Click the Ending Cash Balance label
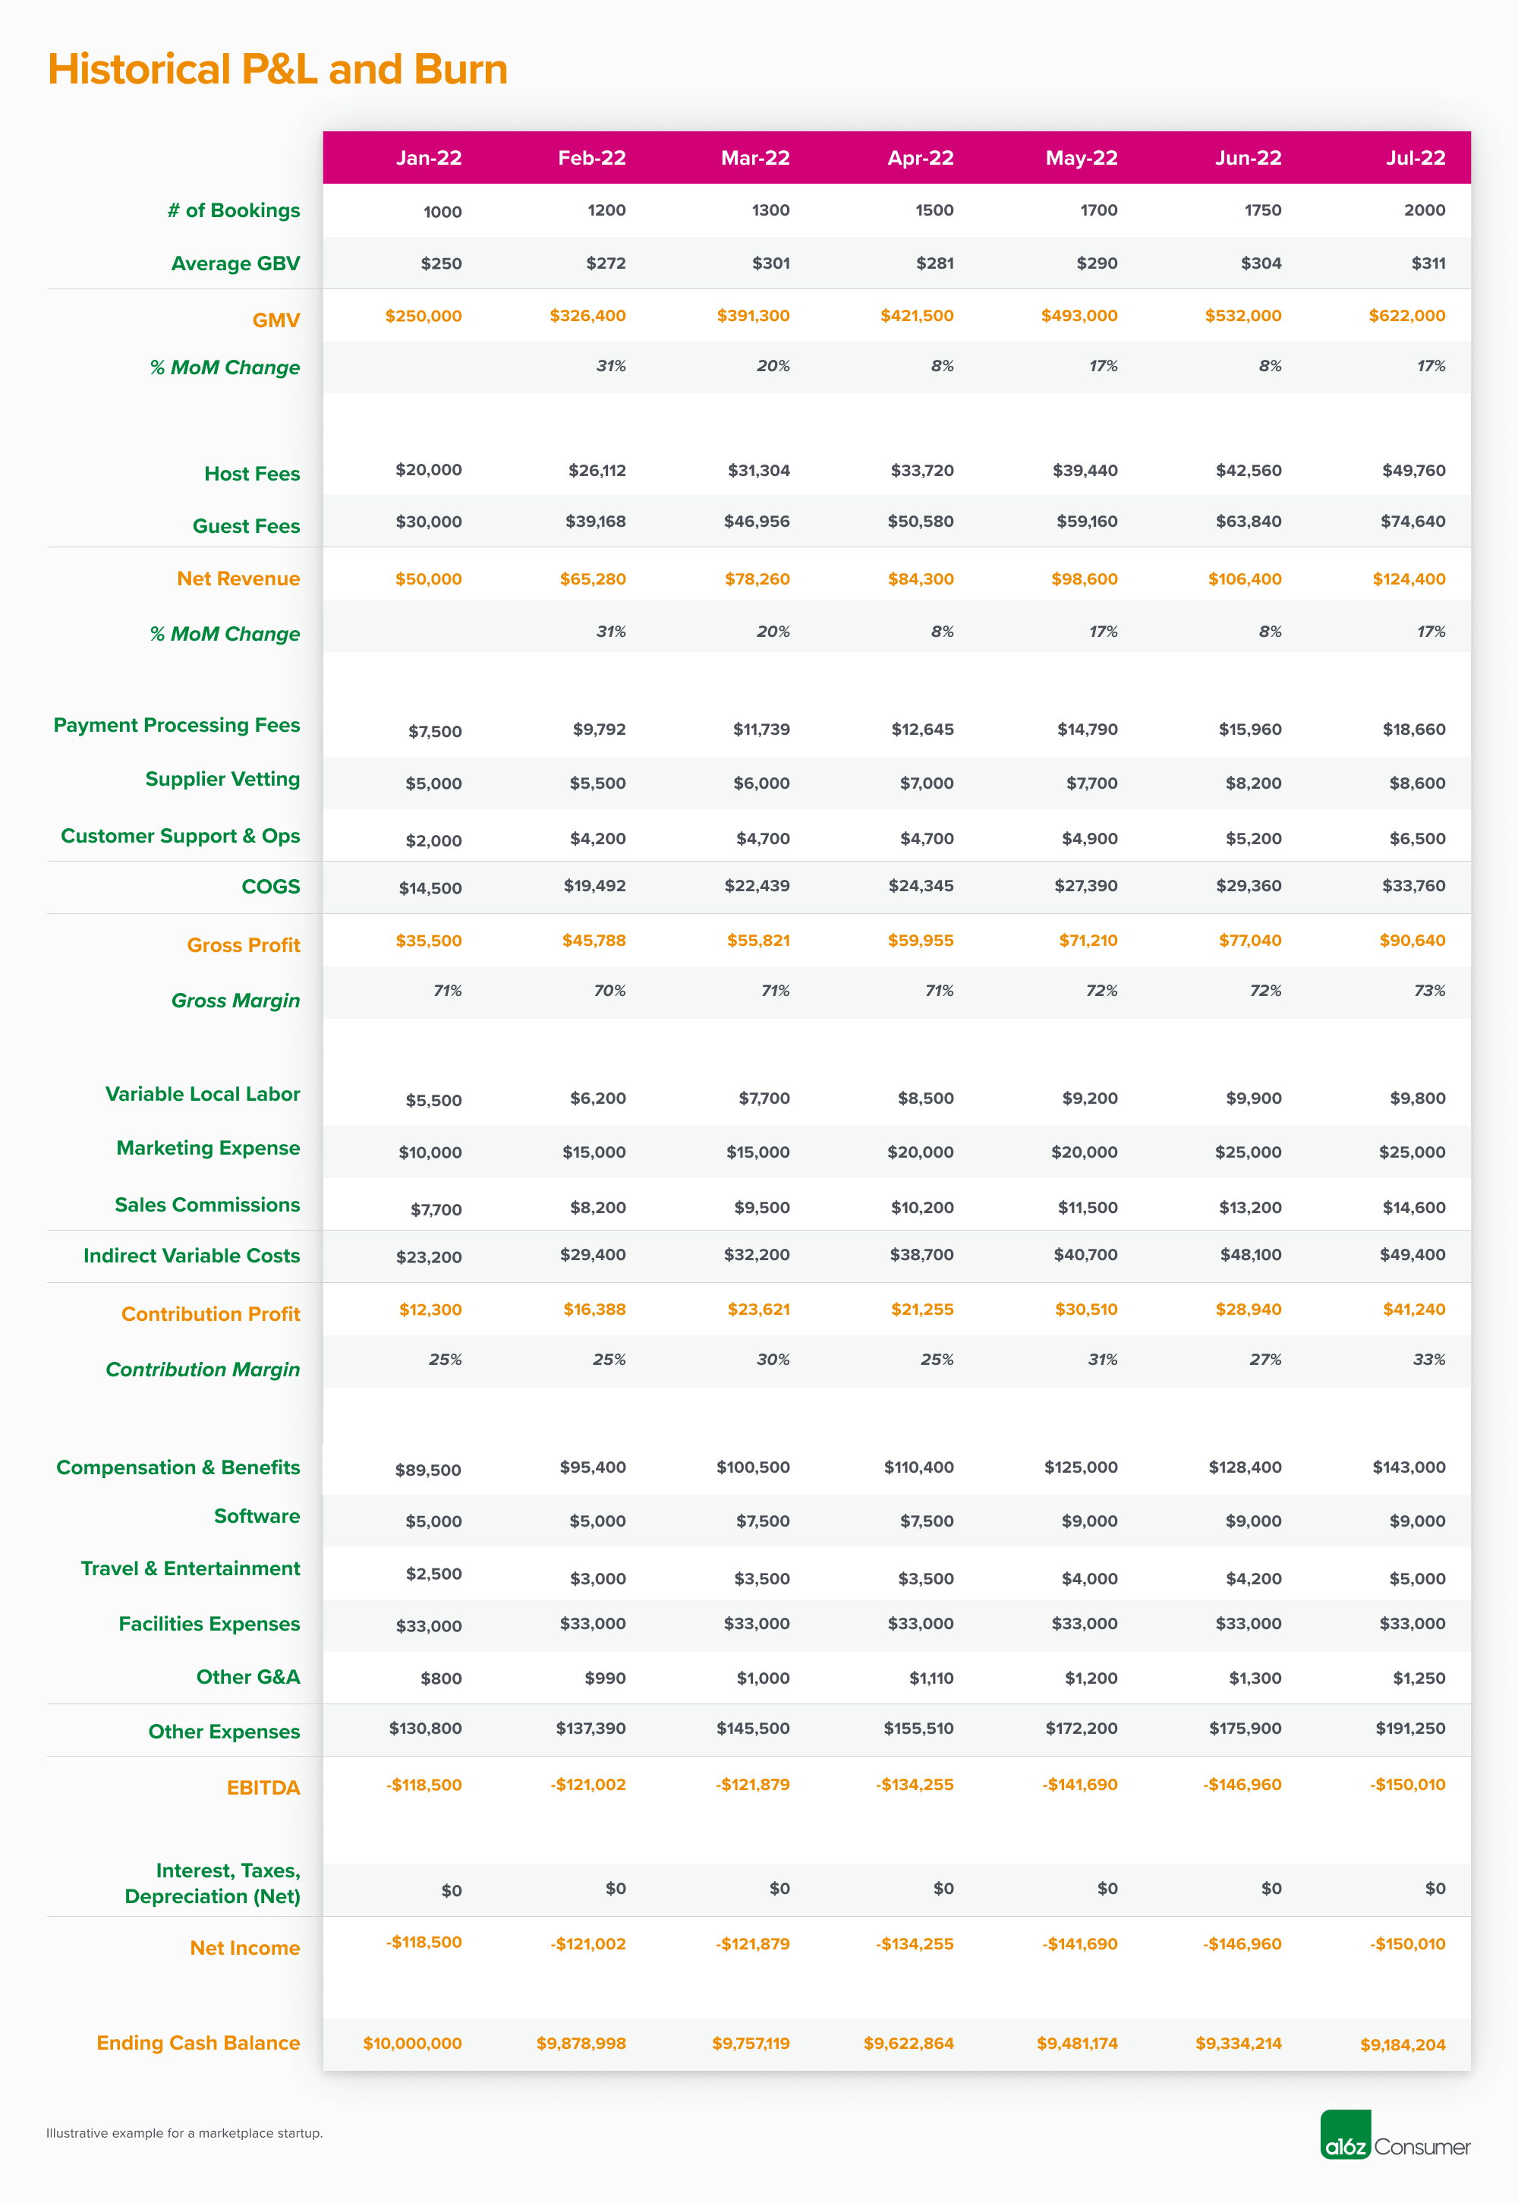The height and width of the screenshot is (2203, 1518). coord(199,2043)
